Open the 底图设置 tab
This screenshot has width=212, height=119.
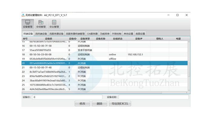(140, 34)
